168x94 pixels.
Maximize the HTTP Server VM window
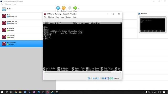pyautogui.click(x=113, y=14)
